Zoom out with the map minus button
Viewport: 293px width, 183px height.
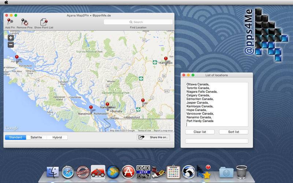pos(11,45)
